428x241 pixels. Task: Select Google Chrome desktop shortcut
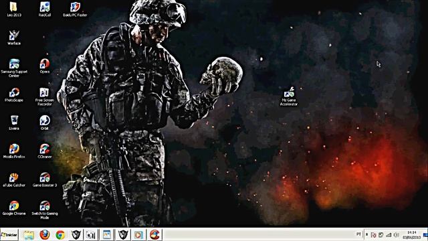[x=14, y=208]
